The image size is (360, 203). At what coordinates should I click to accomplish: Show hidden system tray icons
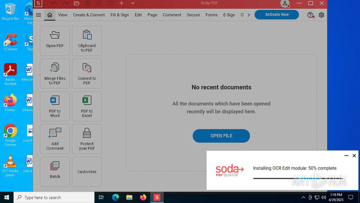click(x=303, y=197)
